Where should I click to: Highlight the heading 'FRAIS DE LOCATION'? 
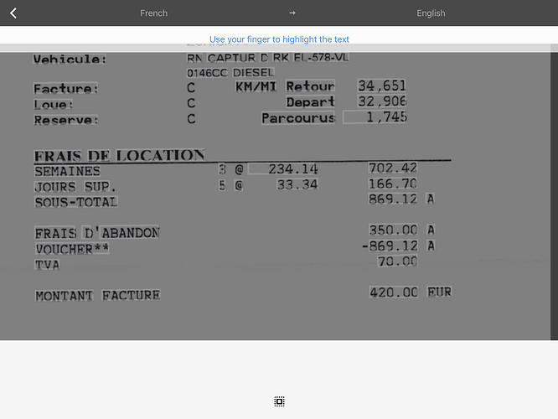click(x=119, y=156)
